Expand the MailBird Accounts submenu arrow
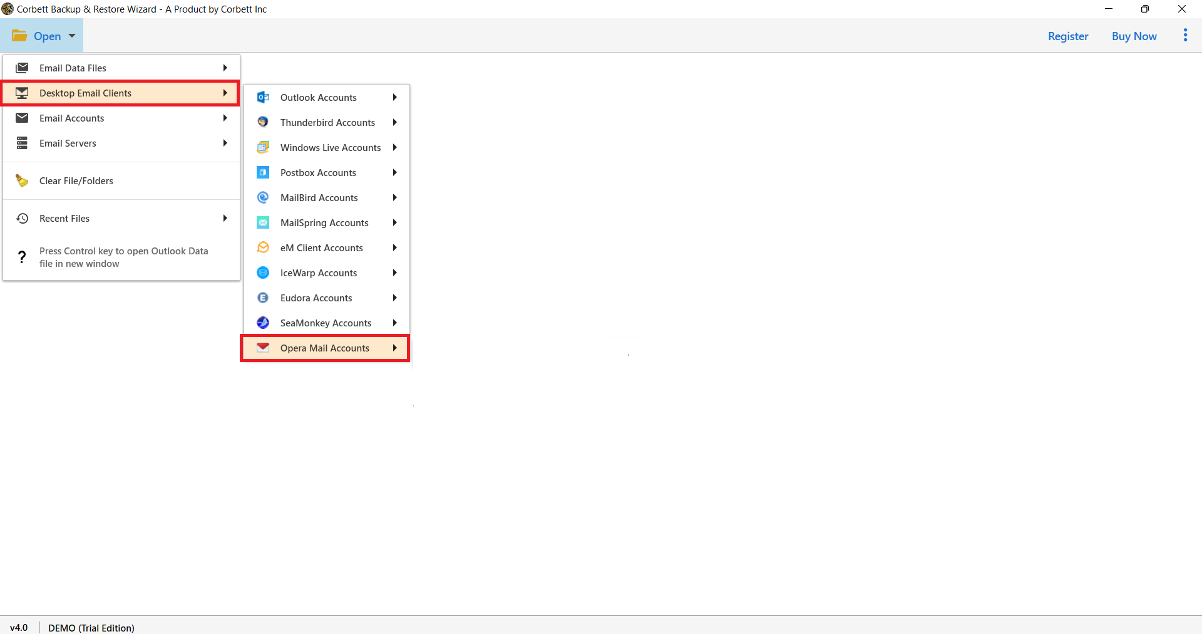This screenshot has width=1202, height=634. 395,197
